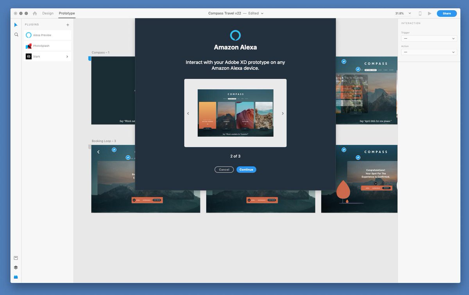Expand the Stark plugin submenu arrow
The width and height of the screenshot is (469, 295).
pyautogui.click(x=67, y=57)
